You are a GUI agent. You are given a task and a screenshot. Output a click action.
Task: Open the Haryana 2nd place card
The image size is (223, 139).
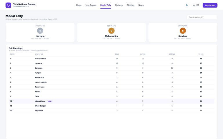pyautogui.click(x=40, y=32)
